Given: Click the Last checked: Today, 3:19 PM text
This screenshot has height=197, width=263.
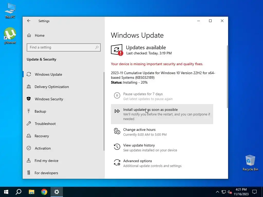Looking at the screenshot, I should click(x=149, y=53).
